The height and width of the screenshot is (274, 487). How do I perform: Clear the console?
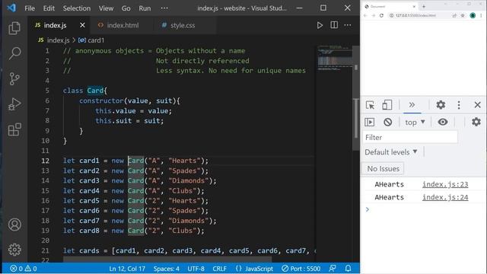pyautogui.click(x=387, y=122)
